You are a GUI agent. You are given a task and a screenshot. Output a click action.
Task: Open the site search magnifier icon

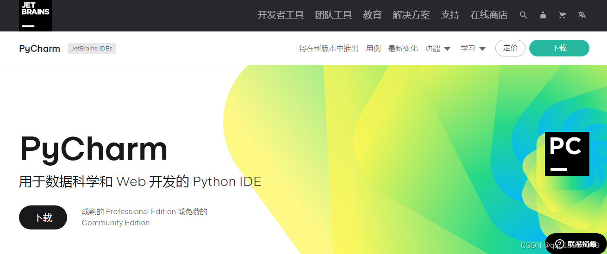coord(523,15)
